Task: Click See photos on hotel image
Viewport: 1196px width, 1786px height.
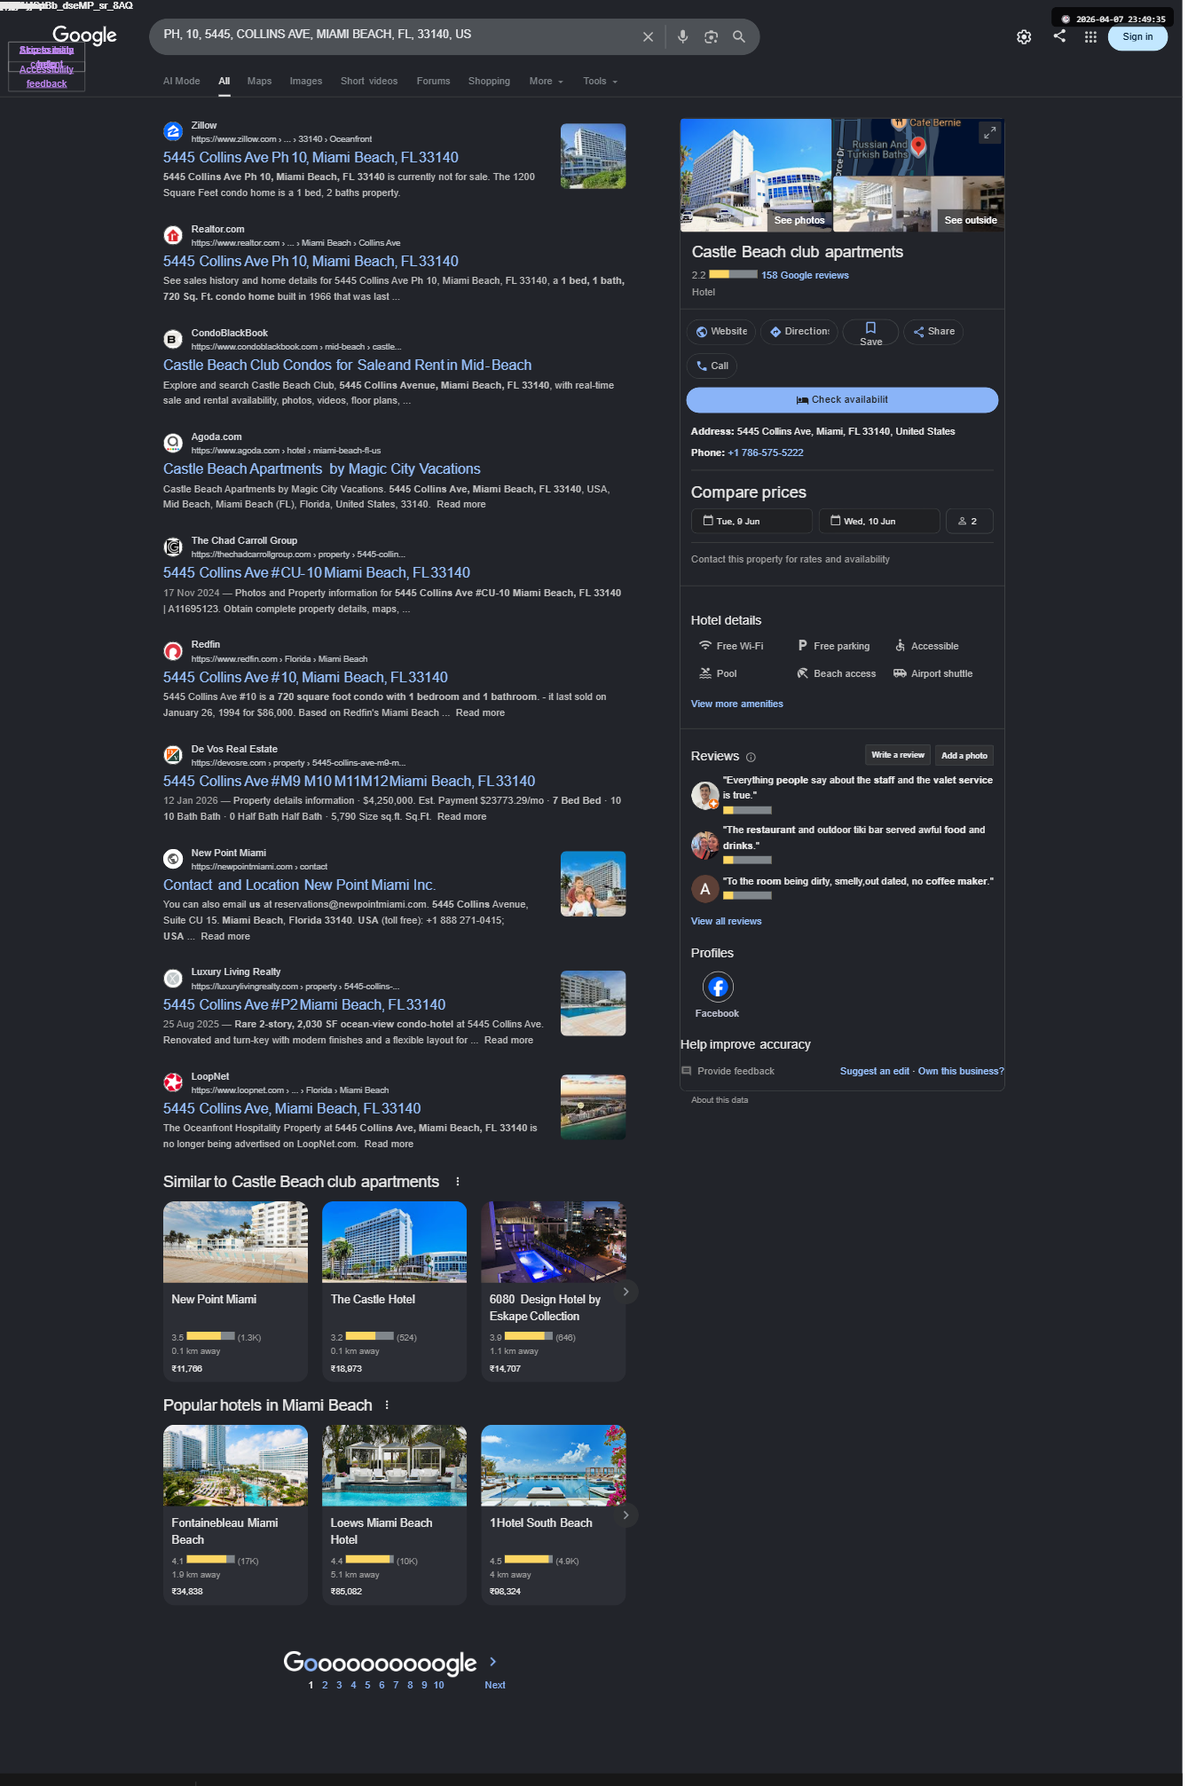Action: pyautogui.click(x=799, y=221)
